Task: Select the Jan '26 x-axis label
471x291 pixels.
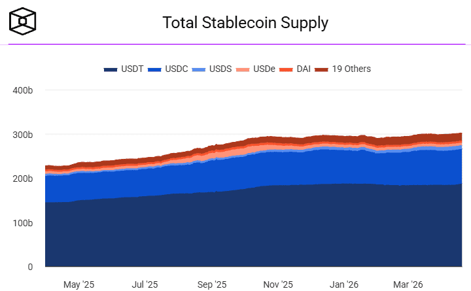Action: [343, 284]
